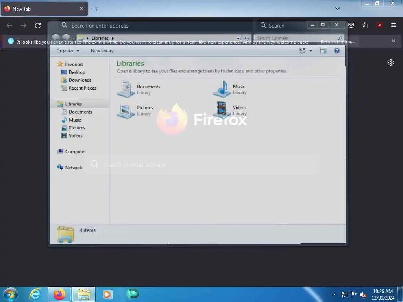Select Desktop under Favorites

point(77,72)
